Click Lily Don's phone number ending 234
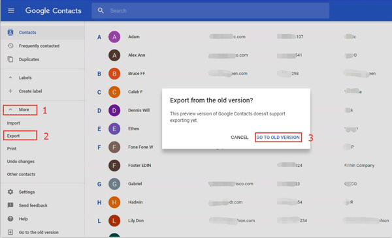 click(x=292, y=220)
